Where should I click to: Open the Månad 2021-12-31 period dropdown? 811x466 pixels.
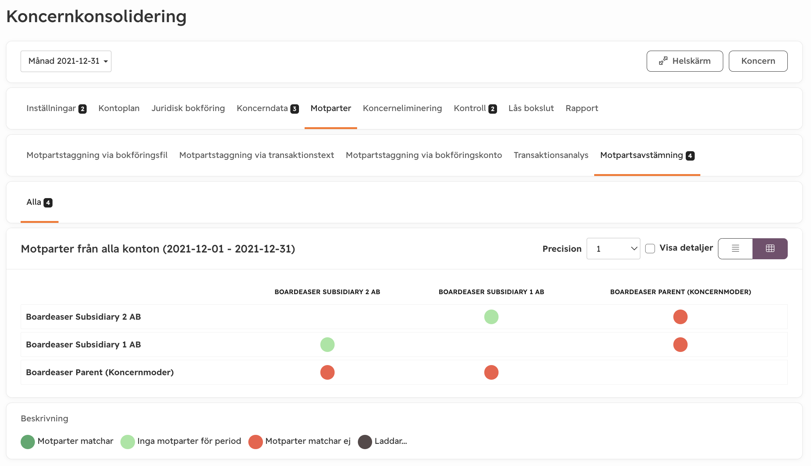coord(66,61)
